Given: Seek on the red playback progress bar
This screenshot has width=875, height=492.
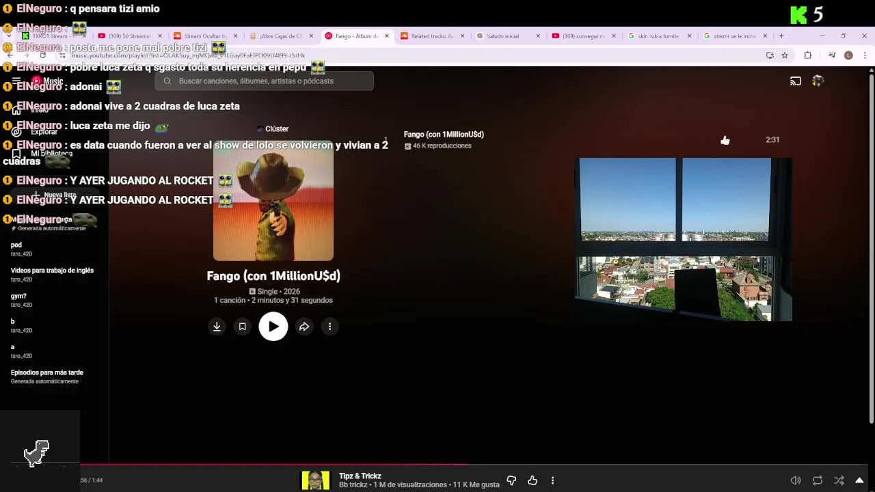Looking at the screenshot, I should click(x=273, y=465).
